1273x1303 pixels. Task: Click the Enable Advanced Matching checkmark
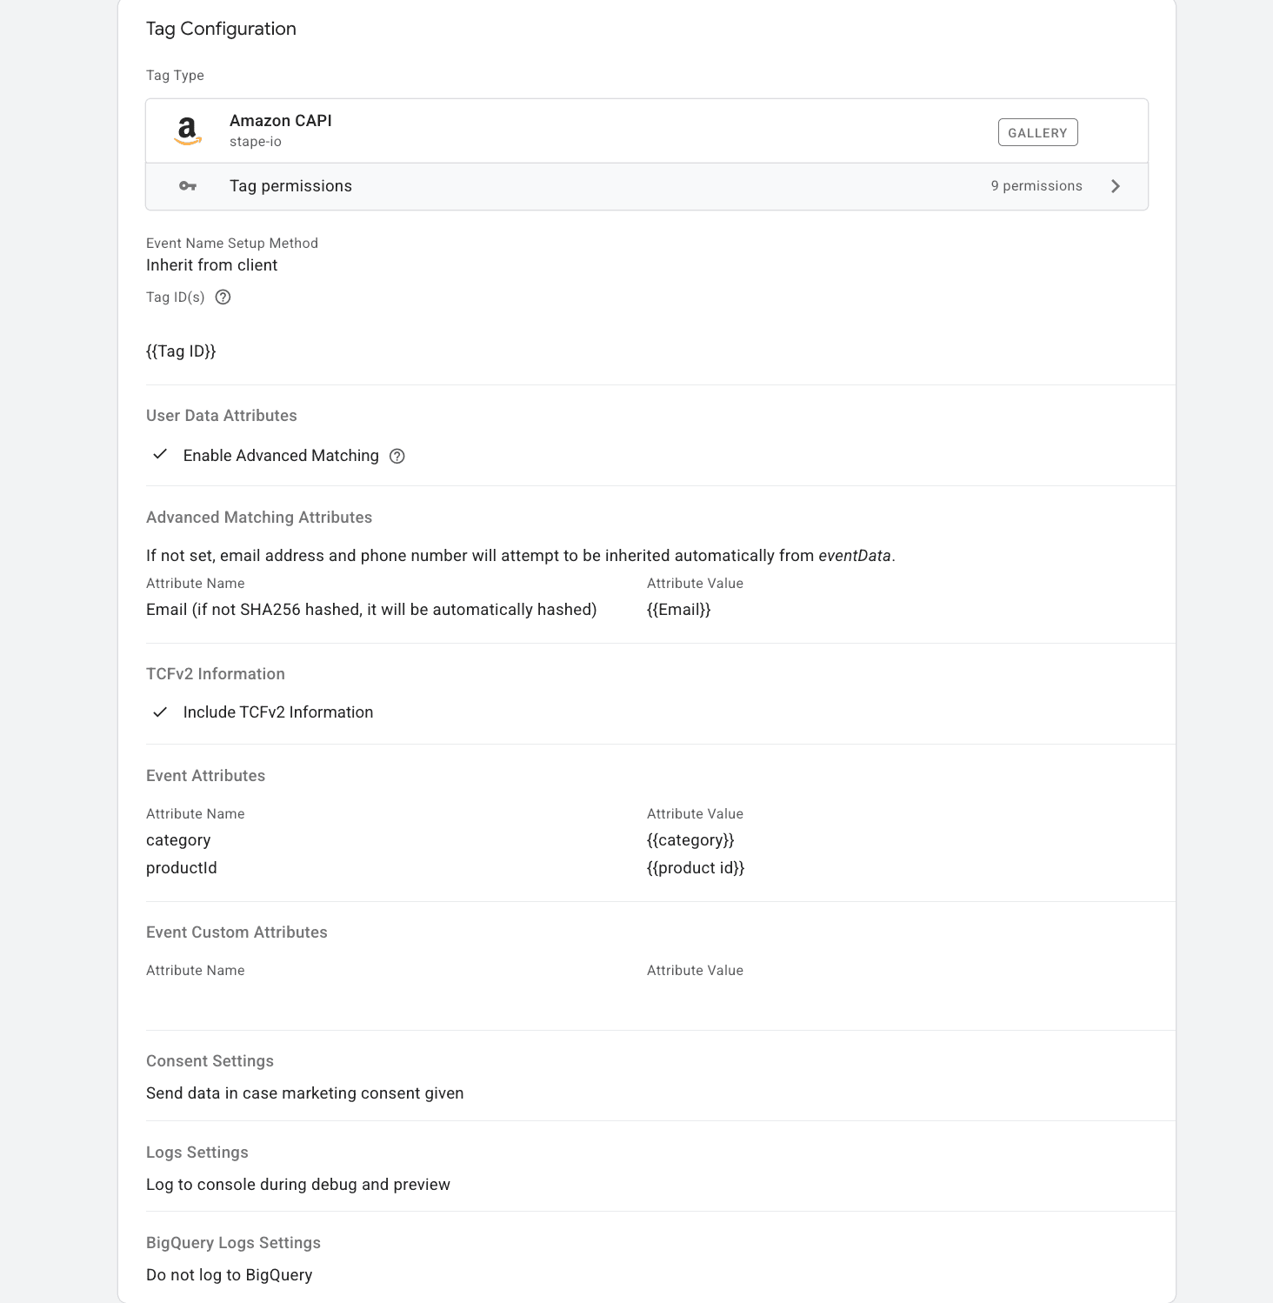tap(160, 455)
